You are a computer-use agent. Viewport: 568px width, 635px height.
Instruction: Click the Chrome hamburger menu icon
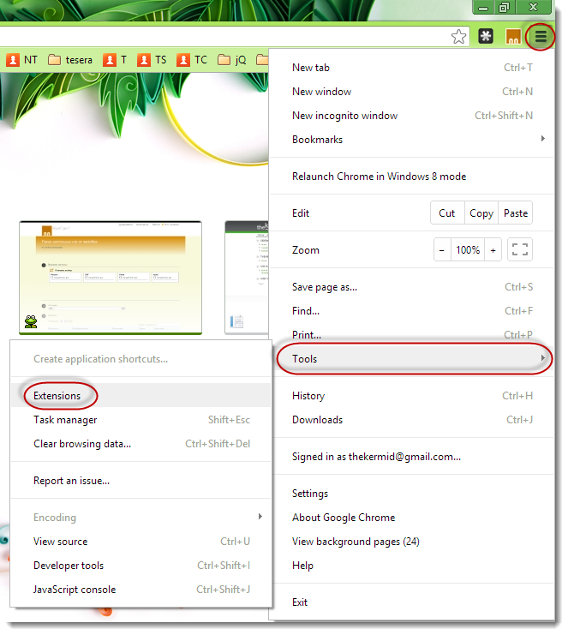point(541,37)
